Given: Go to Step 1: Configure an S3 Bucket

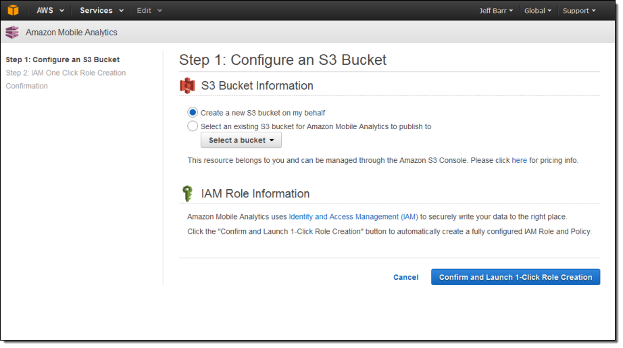Looking at the screenshot, I should coord(63,59).
